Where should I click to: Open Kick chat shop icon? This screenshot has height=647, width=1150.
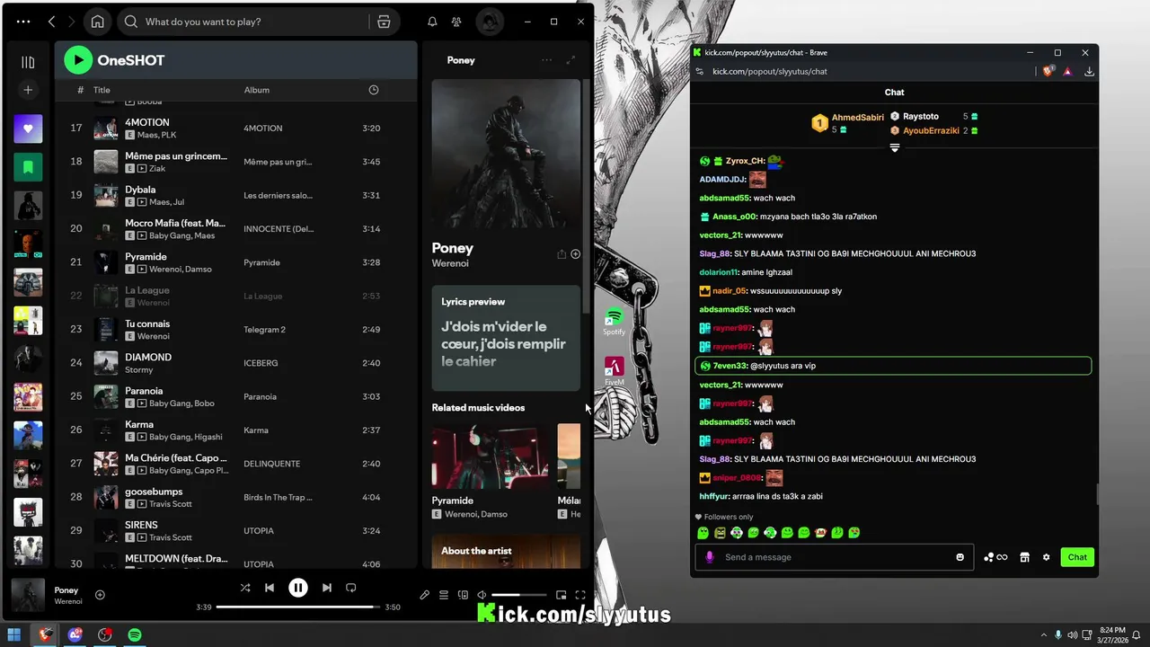pos(1024,557)
